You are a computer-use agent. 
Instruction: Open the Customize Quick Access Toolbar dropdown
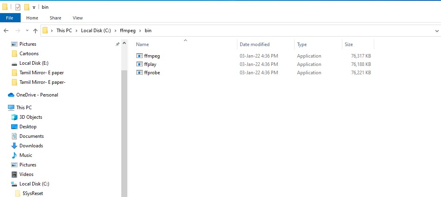(x=34, y=8)
